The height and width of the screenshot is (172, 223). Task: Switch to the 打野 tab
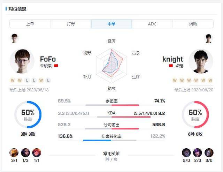71,24
